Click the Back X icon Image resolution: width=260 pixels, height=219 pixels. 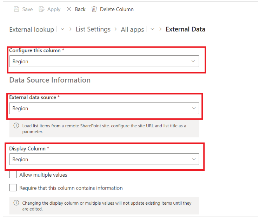[69, 9]
